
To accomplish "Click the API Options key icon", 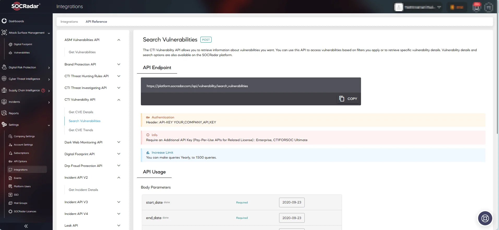I will click(x=10, y=161).
